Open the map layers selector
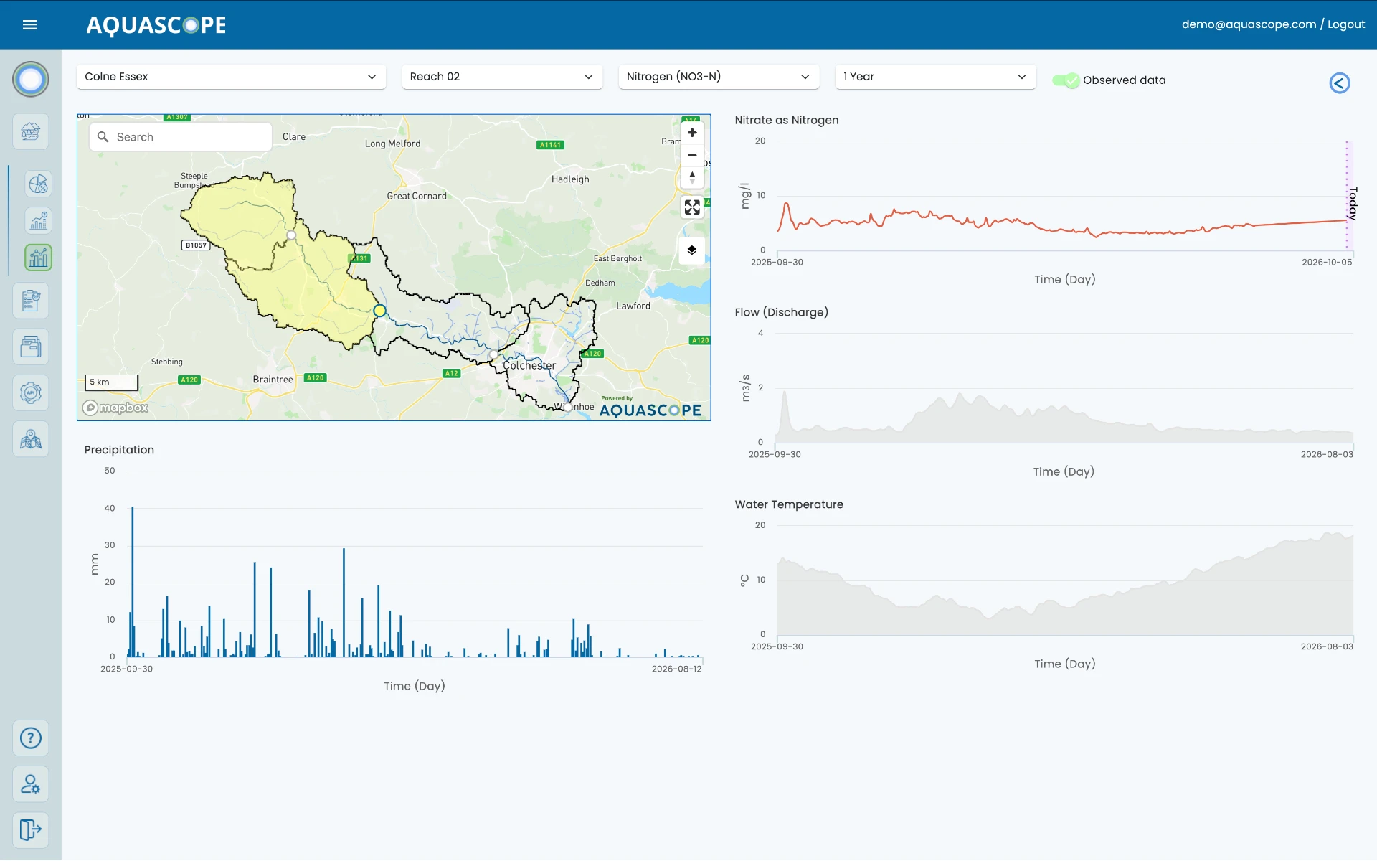This screenshot has width=1377, height=861. tap(692, 250)
